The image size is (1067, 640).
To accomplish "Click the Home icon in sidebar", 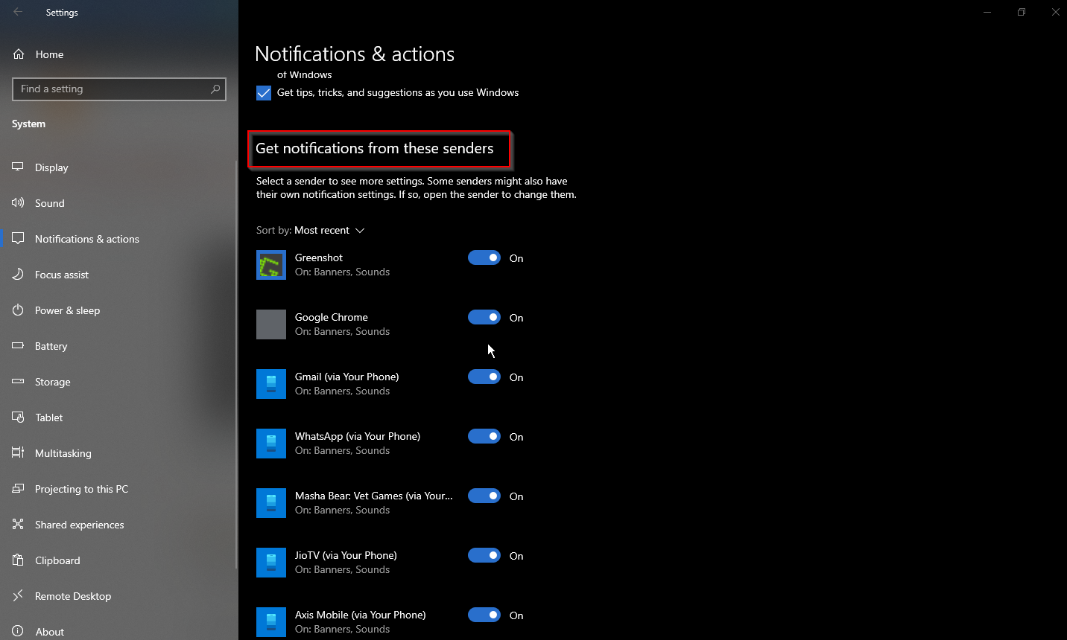I will point(19,54).
